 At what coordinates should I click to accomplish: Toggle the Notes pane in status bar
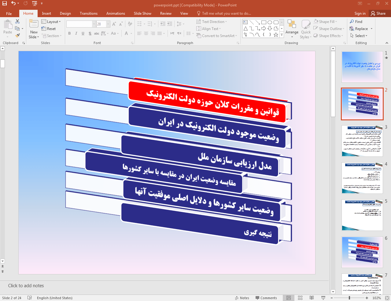[x=242, y=298]
